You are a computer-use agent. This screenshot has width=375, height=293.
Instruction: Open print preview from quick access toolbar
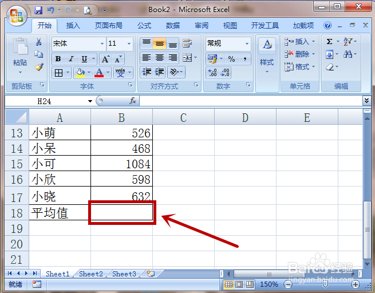tap(88, 10)
